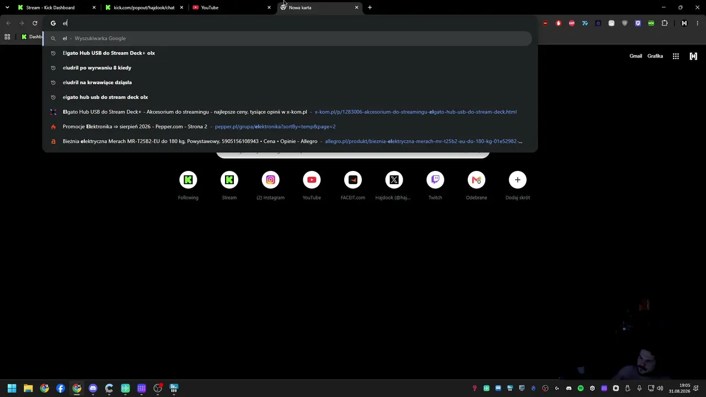Open the Stream shortcut tile

coord(229,186)
